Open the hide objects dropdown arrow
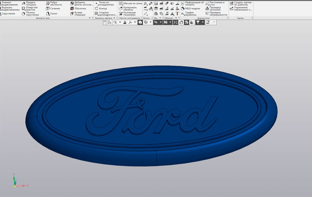Image resolution: width=312 pixels, height=197 pixels. pos(161,22)
